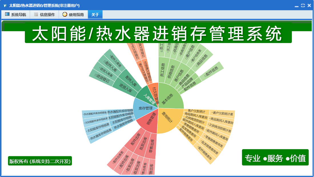The width and height of the screenshot is (314, 177).
Task: Open the 产品品牌 segment
Action: click(x=187, y=82)
